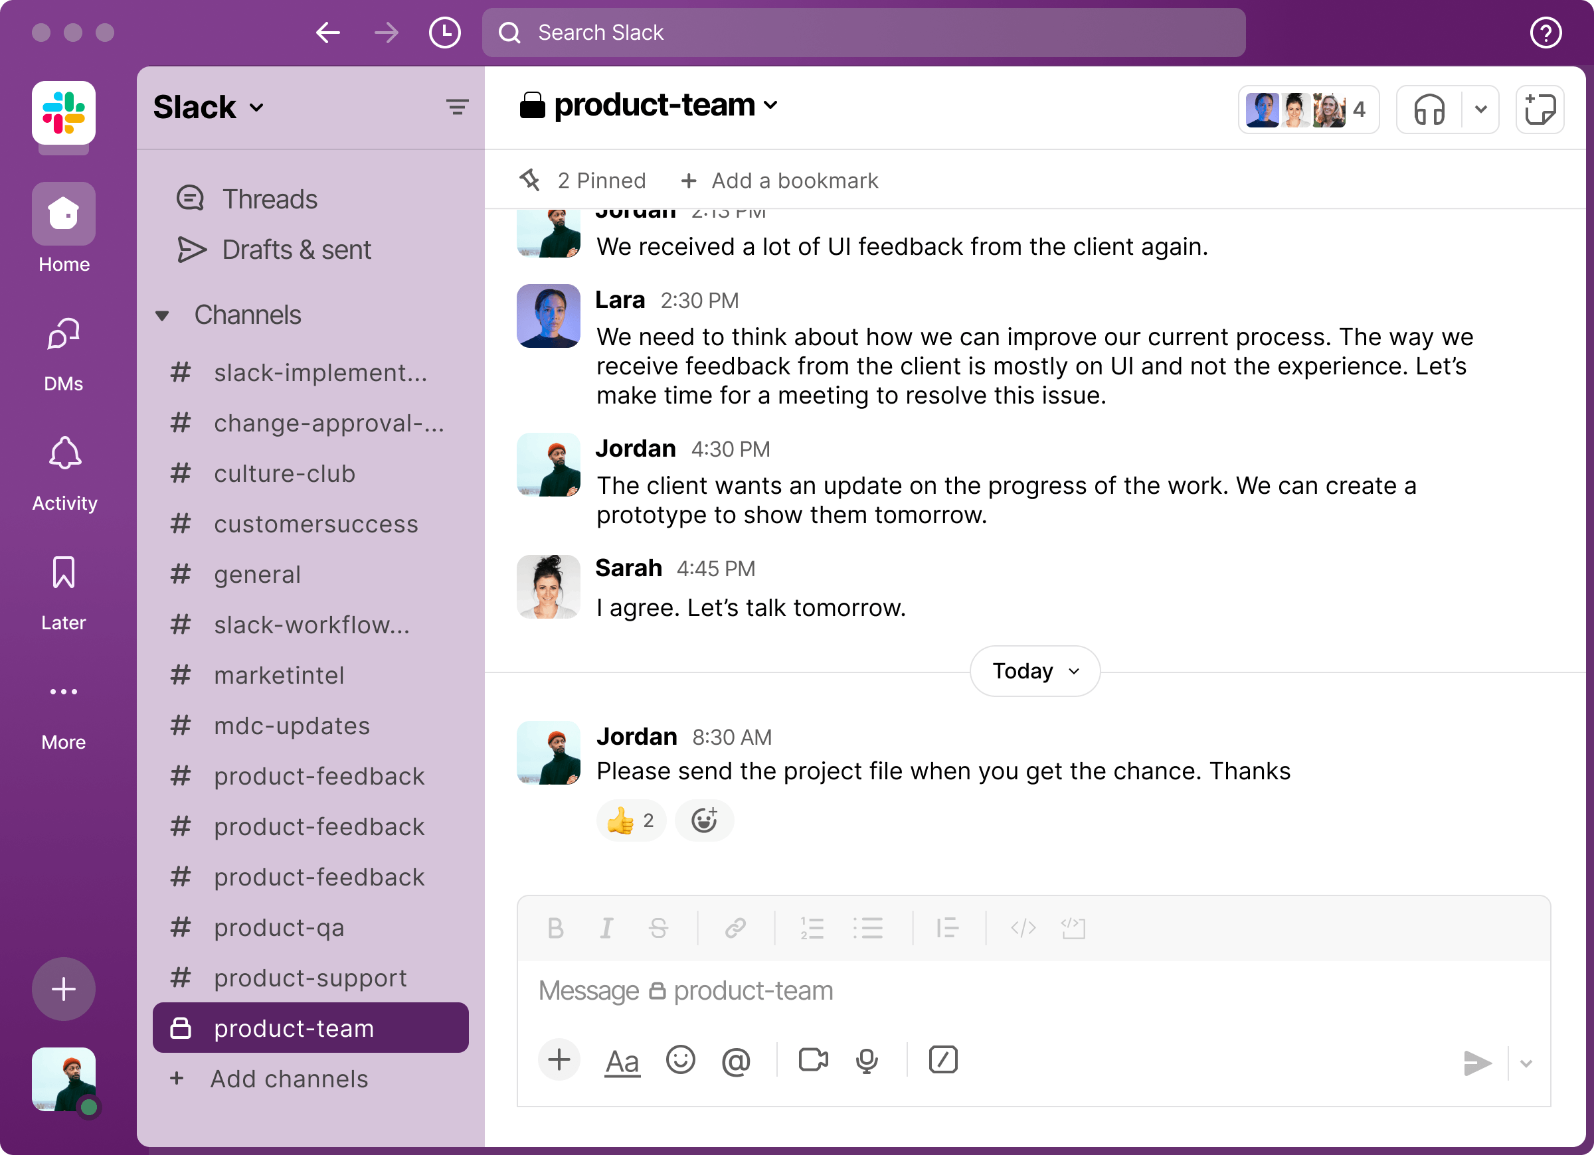This screenshot has width=1594, height=1155.
Task: Open the culture-club channel
Action: [310, 473]
